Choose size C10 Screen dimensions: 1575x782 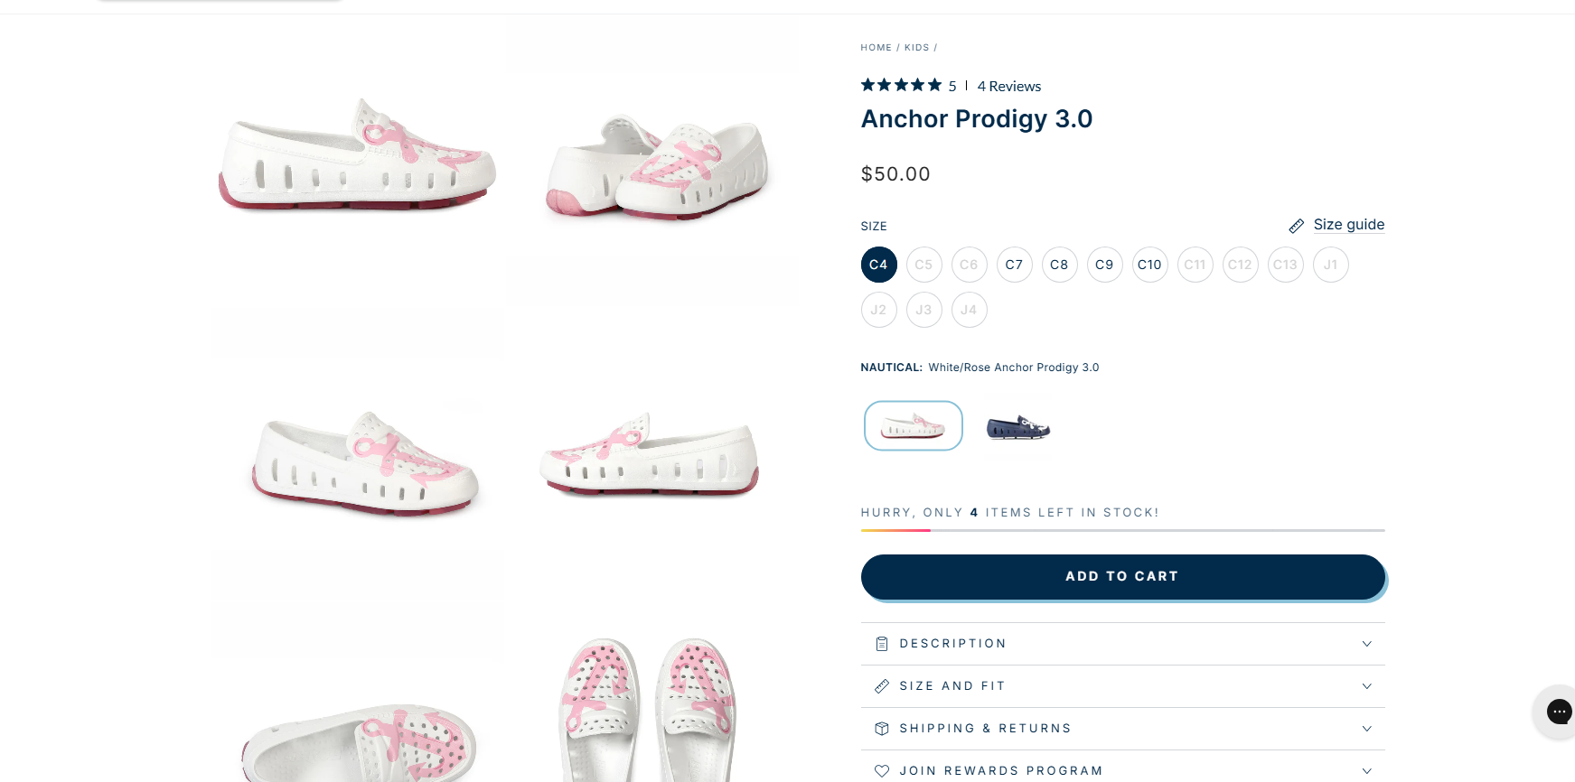[x=1149, y=265]
